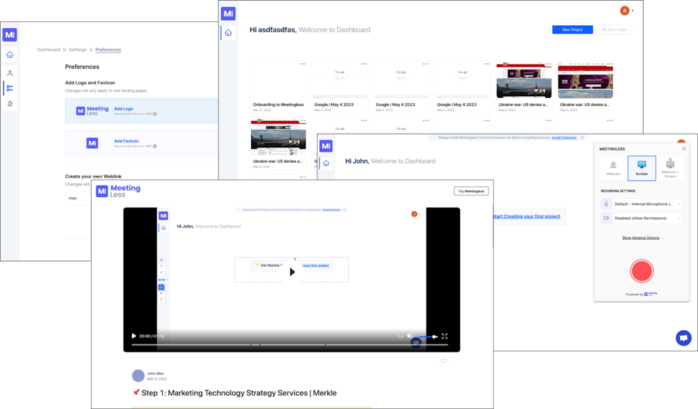This screenshot has width=698, height=409.
Task: Click the comment bubble icon below video
Action: pos(443,361)
